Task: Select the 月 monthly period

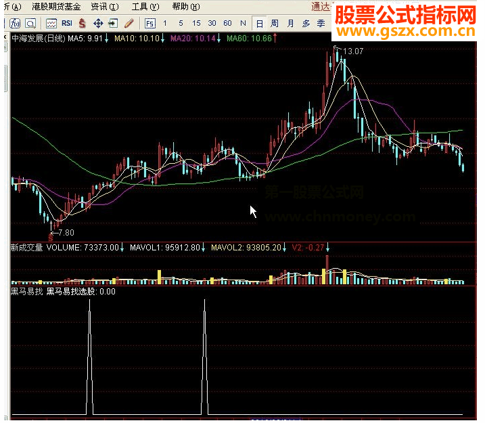Action: point(290,23)
